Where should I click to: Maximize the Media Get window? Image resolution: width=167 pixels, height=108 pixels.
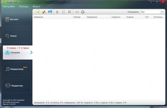pyautogui.click(x=157, y=2)
